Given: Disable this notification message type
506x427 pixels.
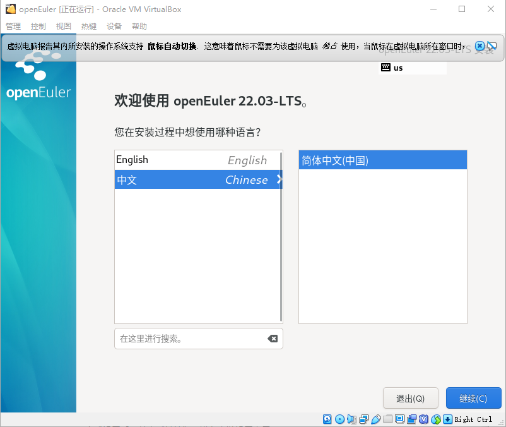Looking at the screenshot, I should click(x=492, y=45).
